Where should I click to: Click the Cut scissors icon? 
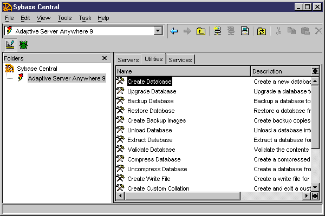278,31
